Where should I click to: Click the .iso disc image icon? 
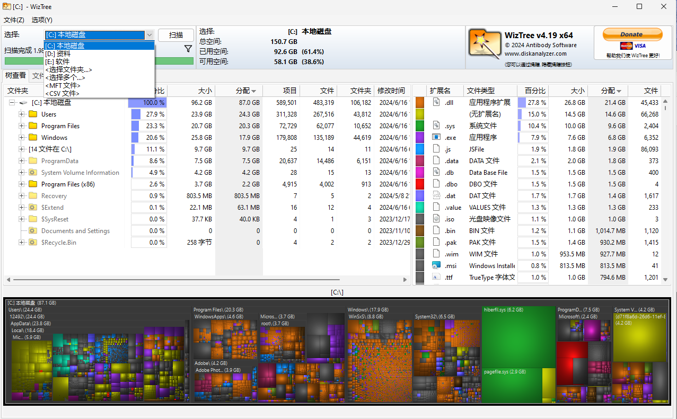click(436, 219)
